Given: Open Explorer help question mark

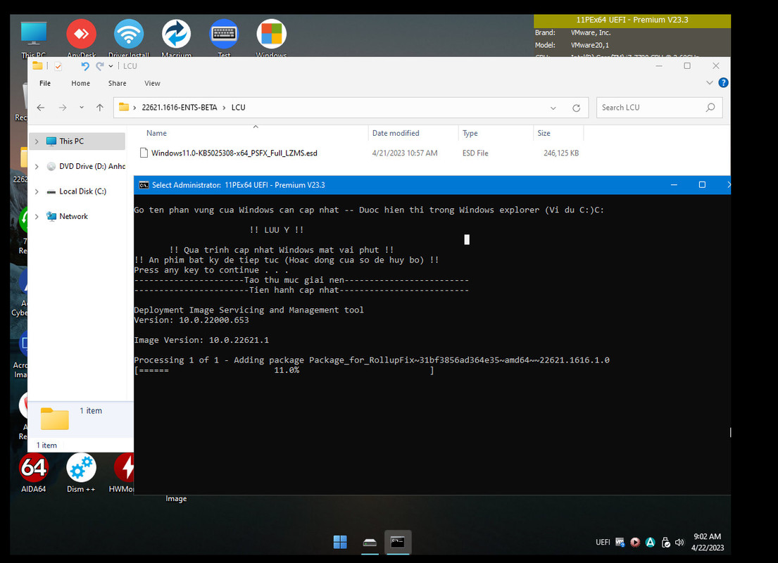Looking at the screenshot, I should click(723, 83).
